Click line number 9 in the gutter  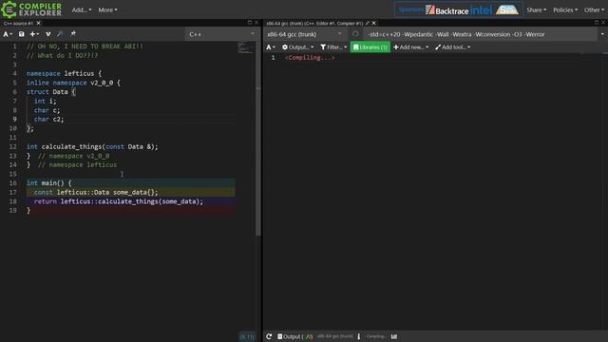15,120
